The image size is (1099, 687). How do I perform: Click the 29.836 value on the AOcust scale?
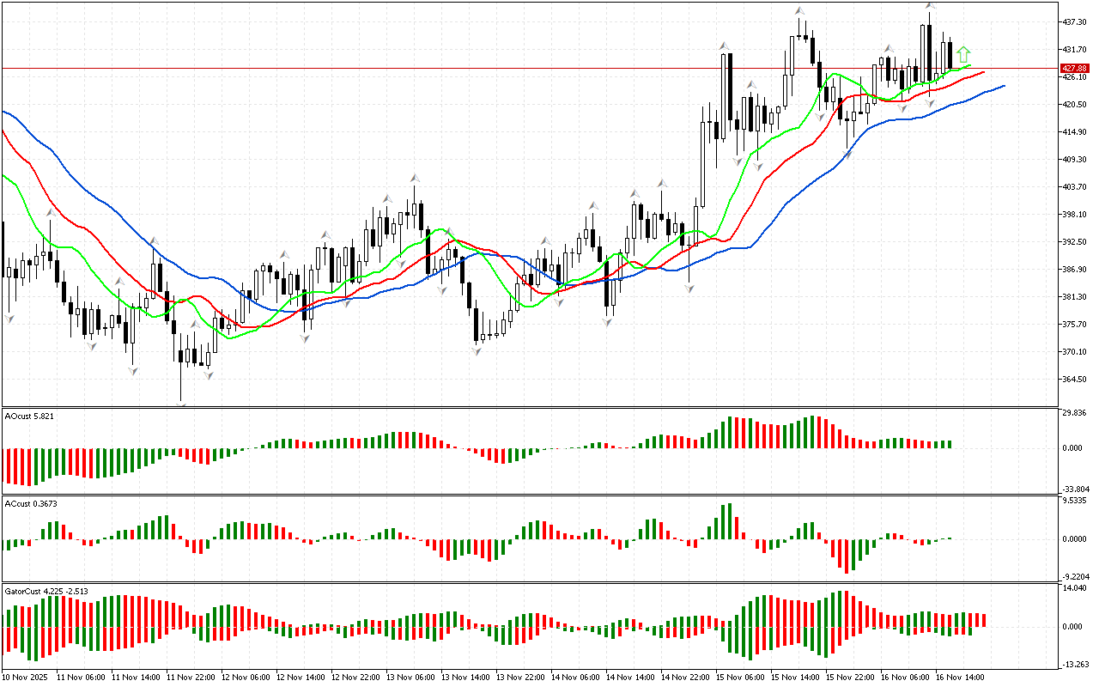point(1075,413)
